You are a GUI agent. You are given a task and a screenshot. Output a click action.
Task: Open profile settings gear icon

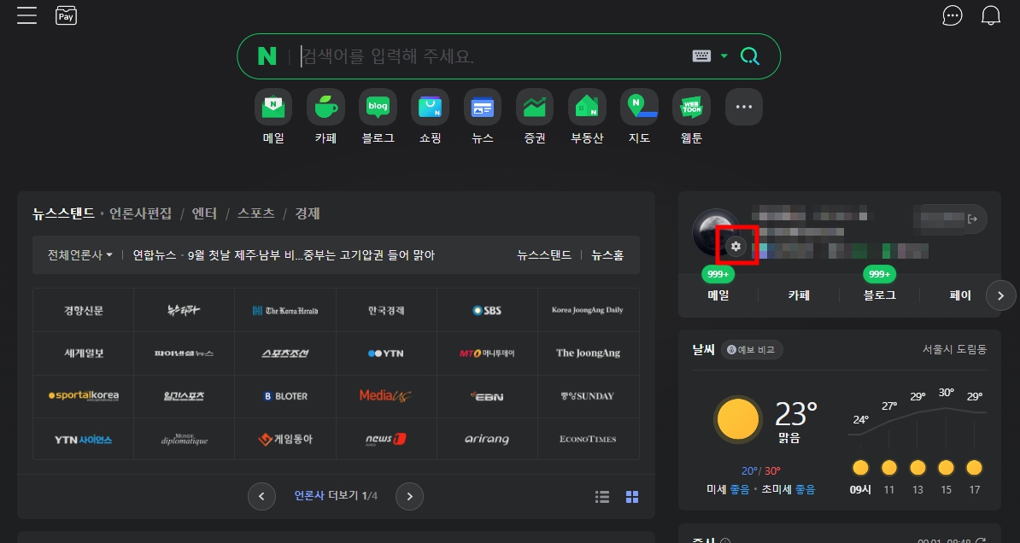tap(736, 247)
